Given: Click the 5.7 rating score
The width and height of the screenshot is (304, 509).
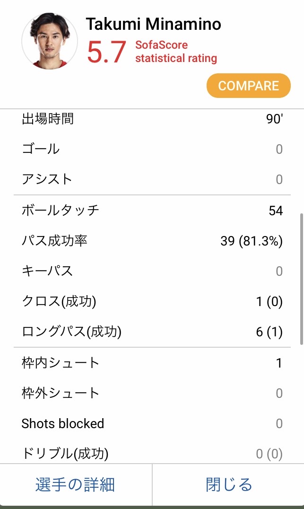Looking at the screenshot, I should [x=107, y=52].
